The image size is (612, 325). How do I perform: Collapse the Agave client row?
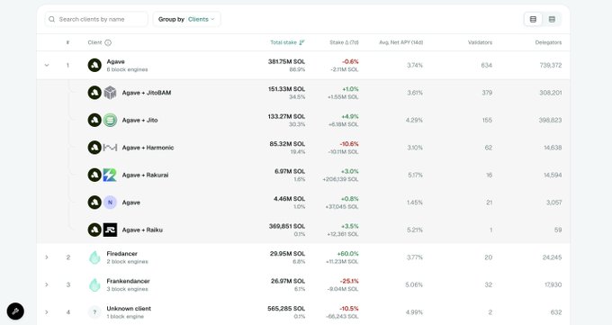coord(47,65)
